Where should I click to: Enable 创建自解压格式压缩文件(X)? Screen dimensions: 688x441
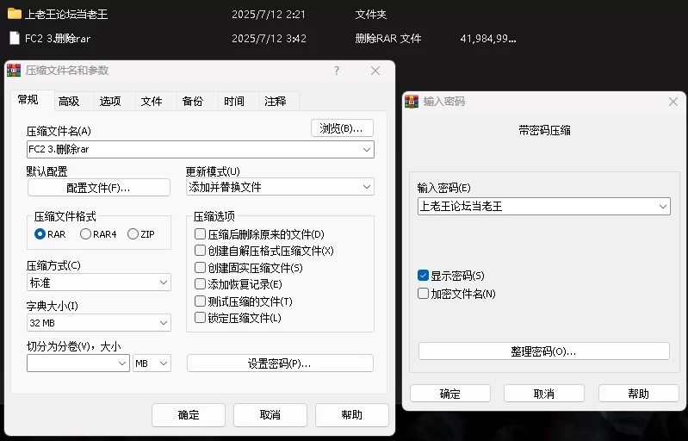(x=200, y=251)
